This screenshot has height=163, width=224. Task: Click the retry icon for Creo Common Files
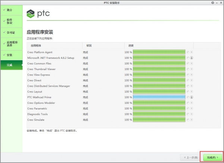[x=188, y=64]
